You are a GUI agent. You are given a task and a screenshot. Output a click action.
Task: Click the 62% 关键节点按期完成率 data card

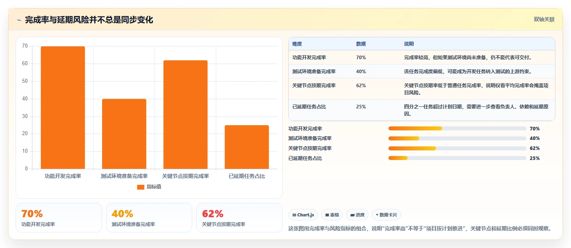point(239,218)
